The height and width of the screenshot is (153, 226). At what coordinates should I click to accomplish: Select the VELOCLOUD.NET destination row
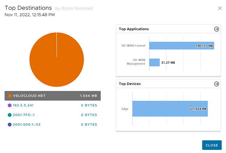tap(52, 95)
